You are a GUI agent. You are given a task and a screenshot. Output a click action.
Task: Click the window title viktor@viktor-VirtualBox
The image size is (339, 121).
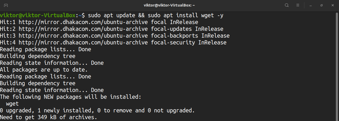click(x=169, y=5)
